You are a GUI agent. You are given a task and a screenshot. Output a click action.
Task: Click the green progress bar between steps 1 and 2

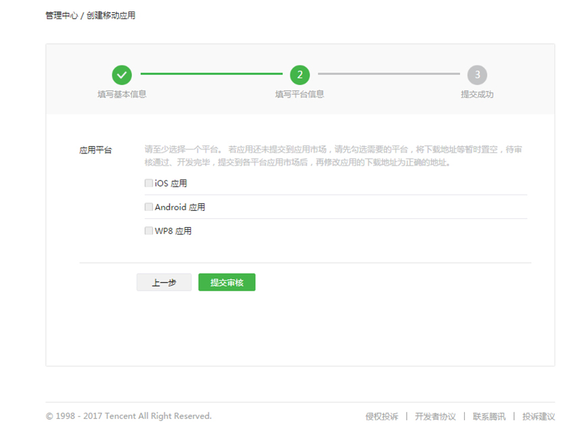[x=211, y=74]
